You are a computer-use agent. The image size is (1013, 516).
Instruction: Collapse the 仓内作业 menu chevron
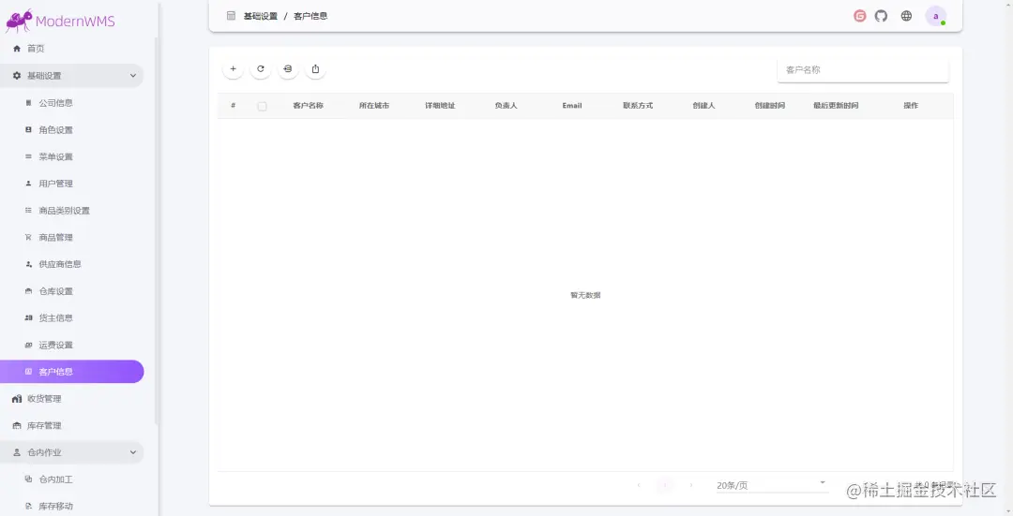point(133,452)
